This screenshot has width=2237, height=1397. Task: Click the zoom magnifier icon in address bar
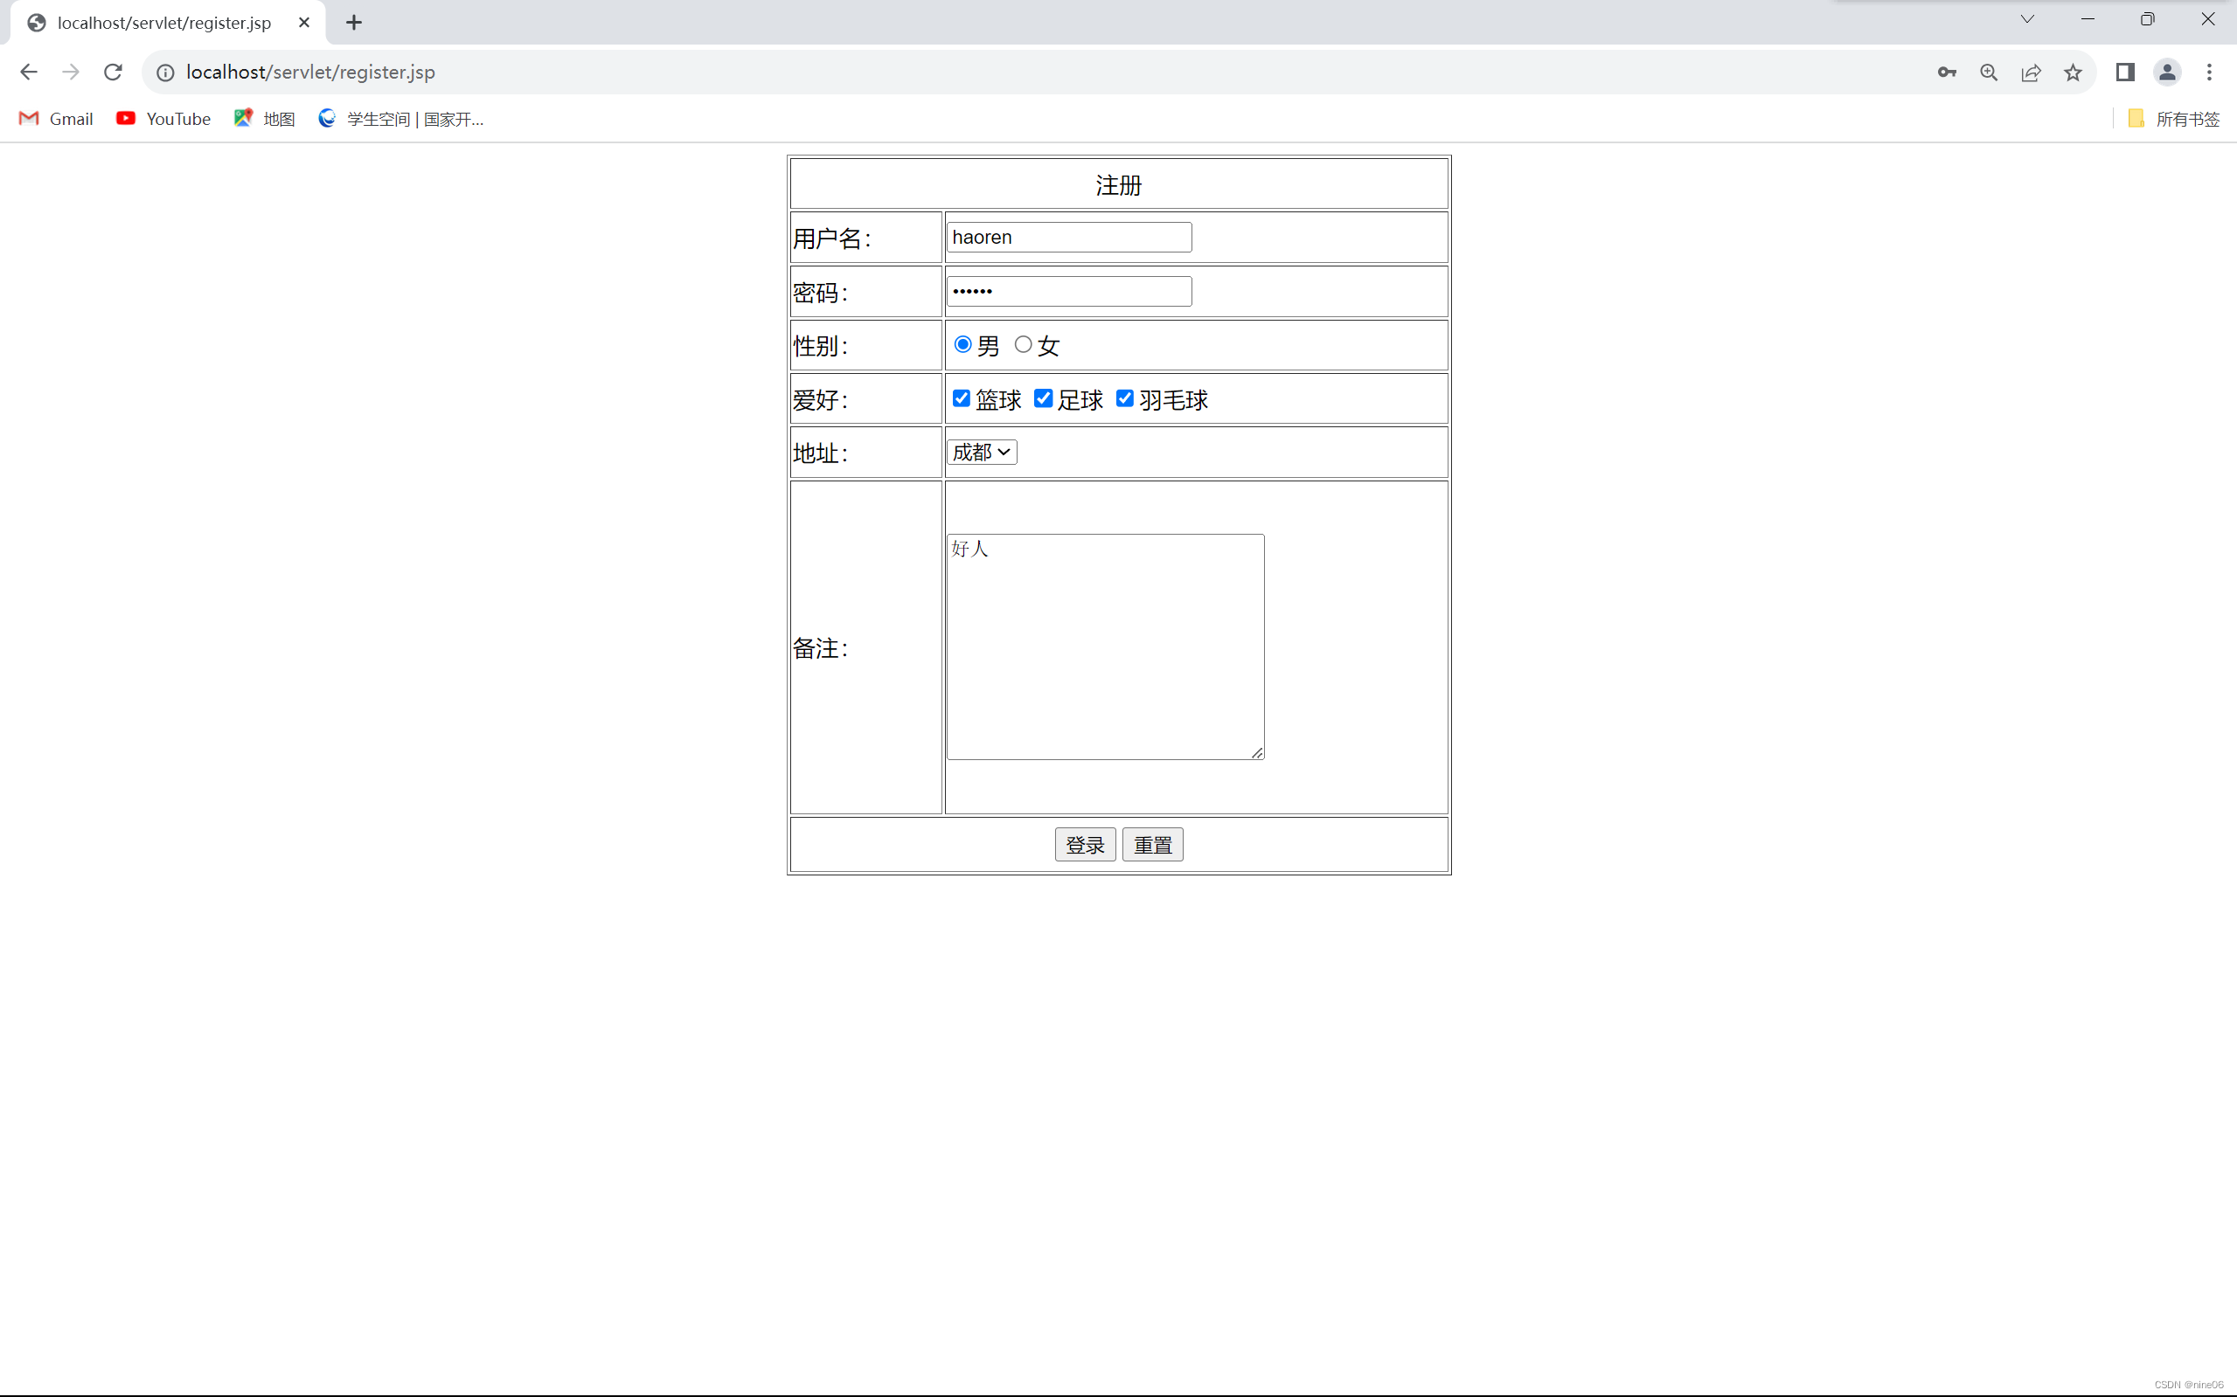coord(1990,72)
